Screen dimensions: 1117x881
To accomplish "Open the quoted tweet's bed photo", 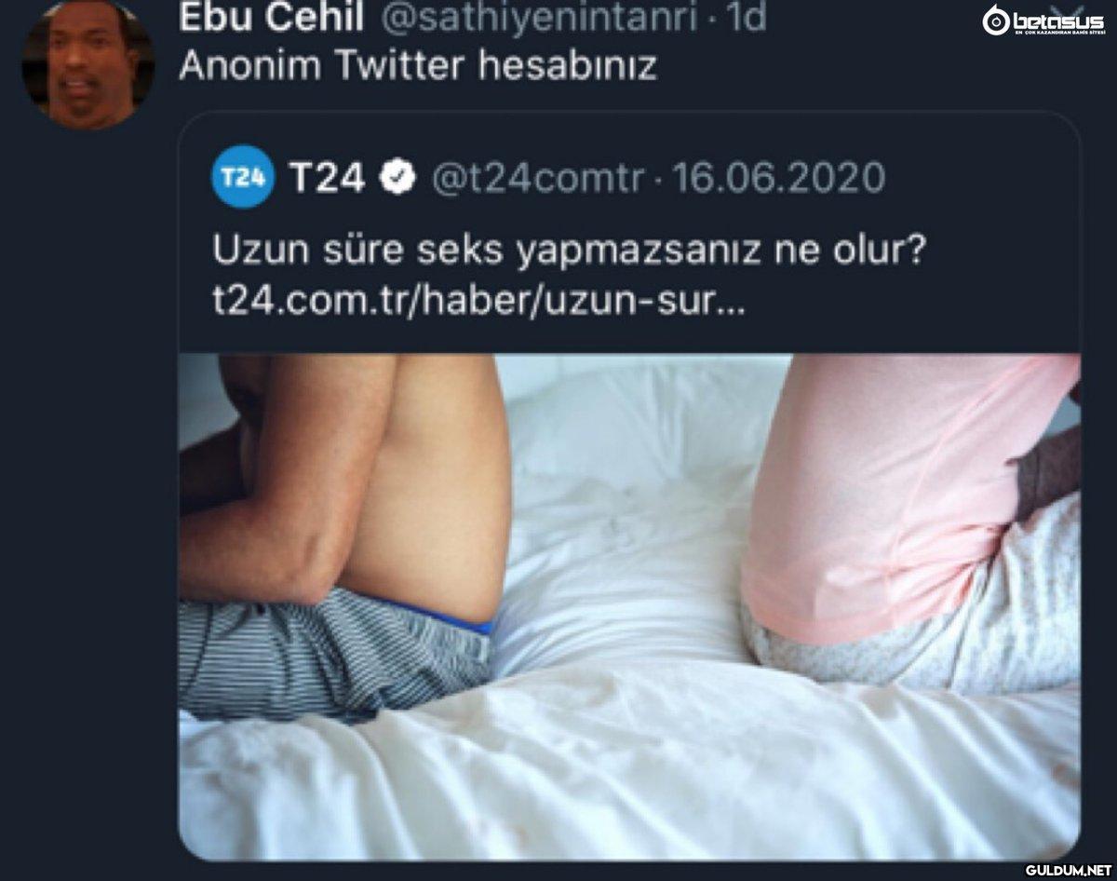I will pos(629,605).
